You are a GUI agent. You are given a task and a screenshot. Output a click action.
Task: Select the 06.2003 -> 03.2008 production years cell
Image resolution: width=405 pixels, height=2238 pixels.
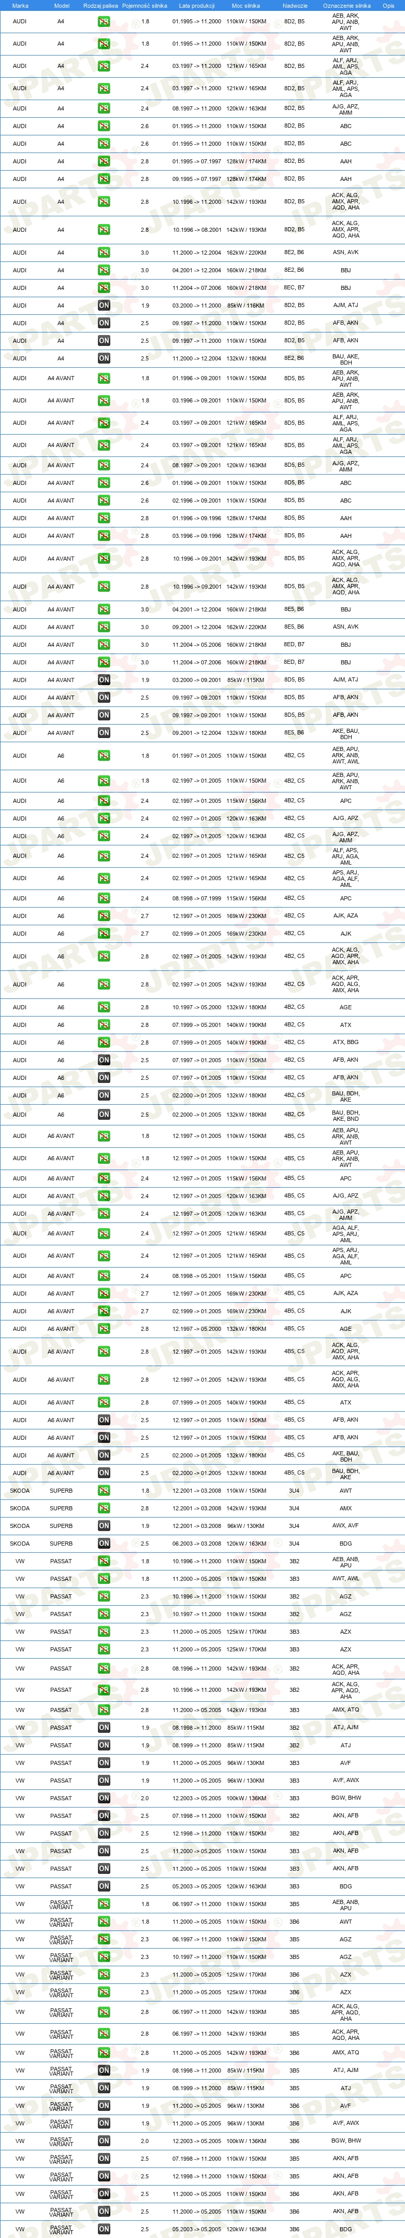click(197, 1544)
